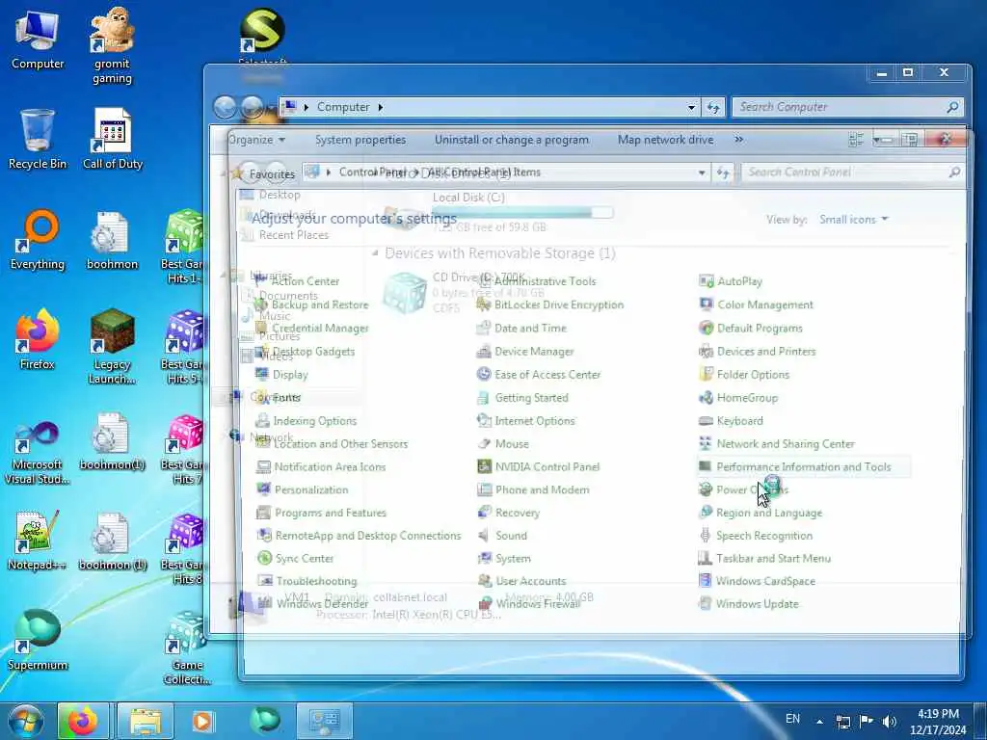Launch Firefox from the taskbar
The width and height of the screenshot is (987, 740).
[x=83, y=722]
